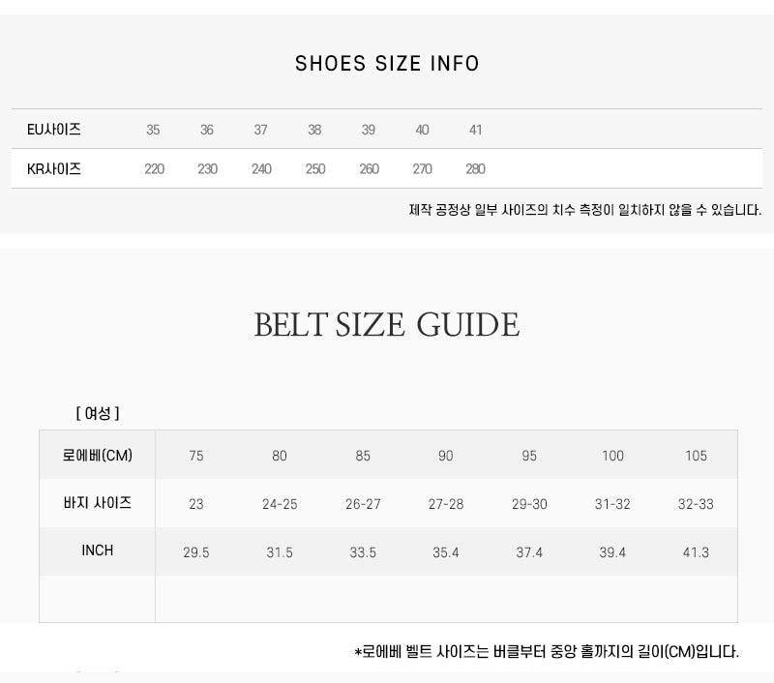The image size is (774, 683).
Task: Click pants size 31-32 cell
Action: [612, 504]
